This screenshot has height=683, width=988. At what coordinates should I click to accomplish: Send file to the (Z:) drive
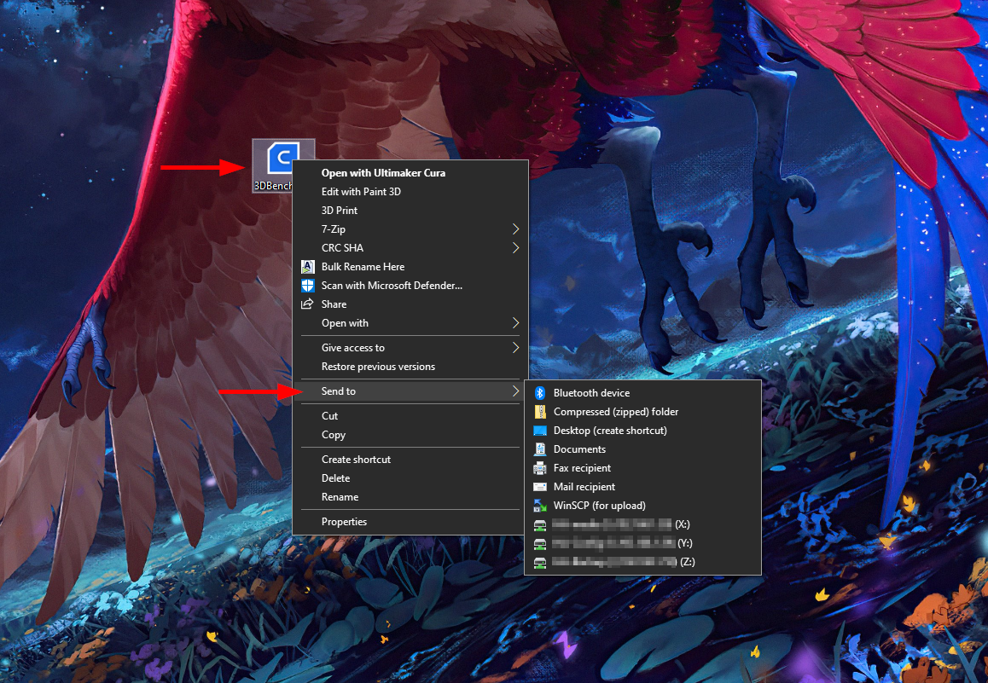tap(642, 562)
